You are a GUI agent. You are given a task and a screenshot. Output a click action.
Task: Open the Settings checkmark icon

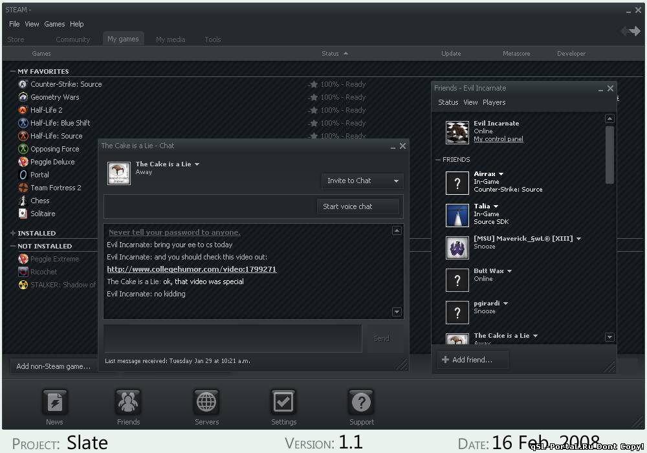click(x=283, y=402)
